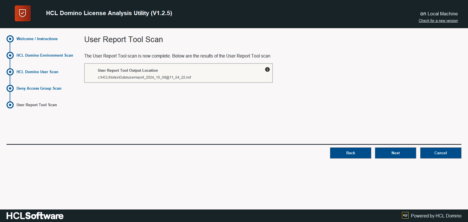468x222 pixels.
Task: Open Welcome / Instructions step
Action: (x=37, y=39)
